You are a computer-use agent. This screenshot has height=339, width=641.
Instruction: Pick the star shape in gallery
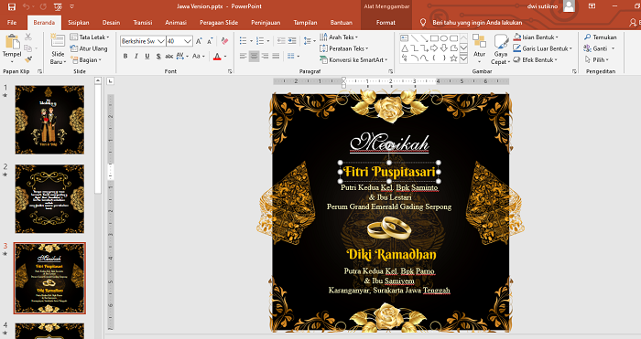[453, 58]
